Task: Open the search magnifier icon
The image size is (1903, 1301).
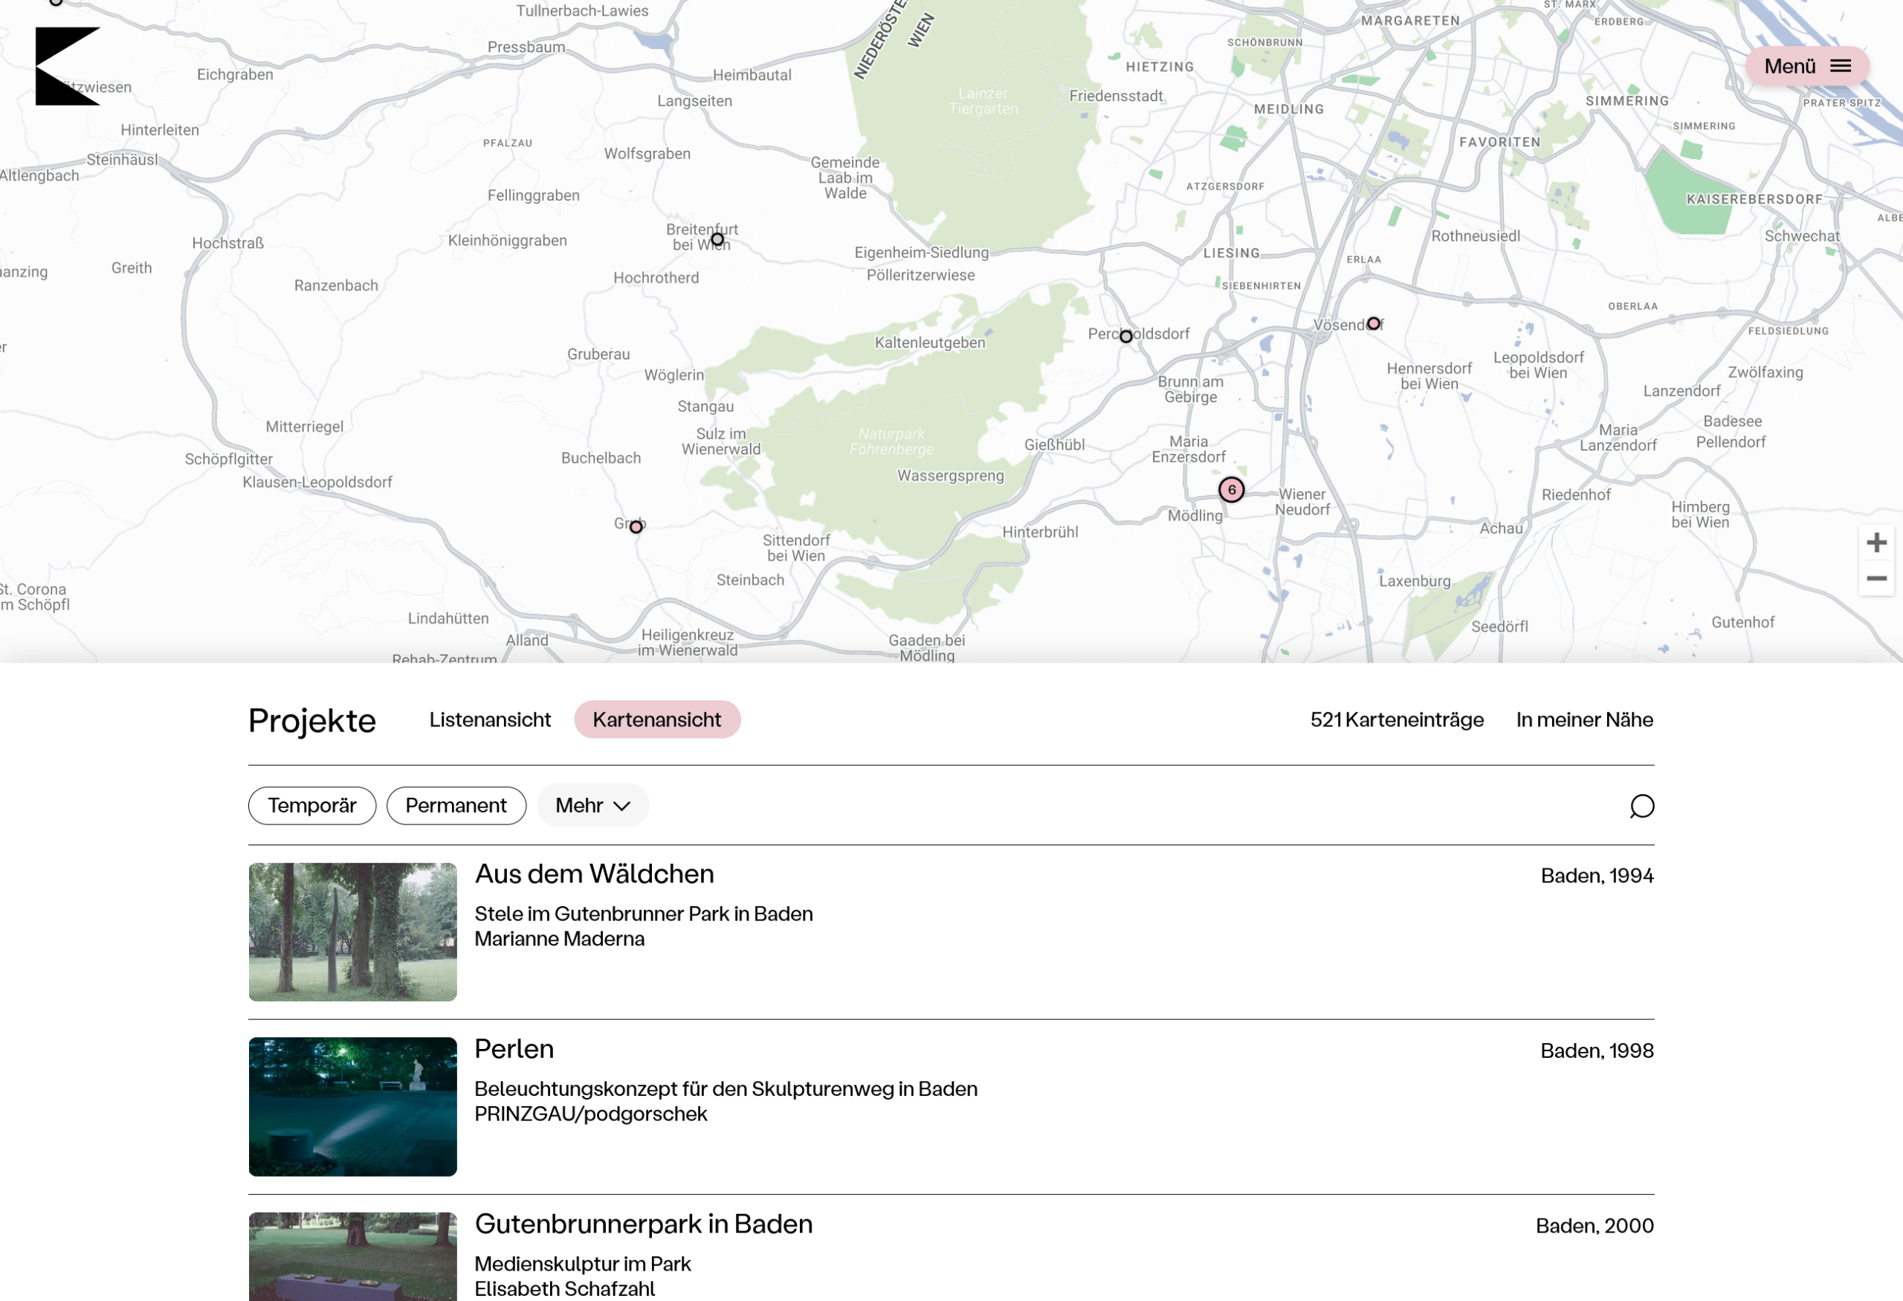Action: tap(1641, 807)
